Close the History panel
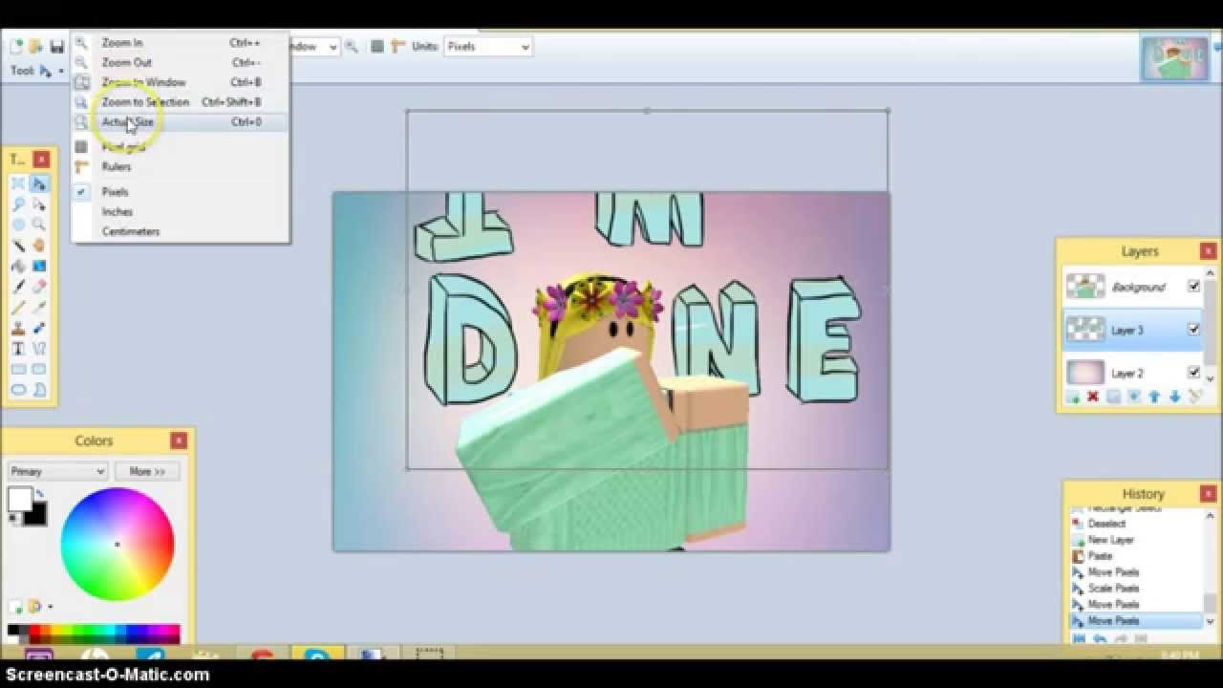 point(1209,493)
